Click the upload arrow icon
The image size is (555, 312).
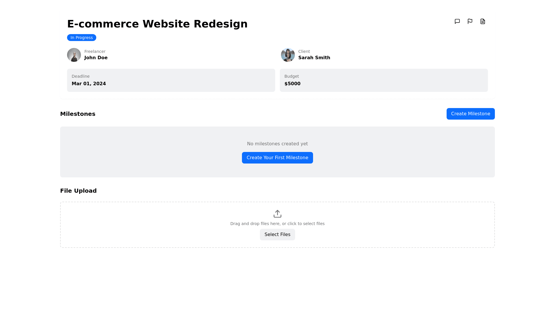coord(277,214)
